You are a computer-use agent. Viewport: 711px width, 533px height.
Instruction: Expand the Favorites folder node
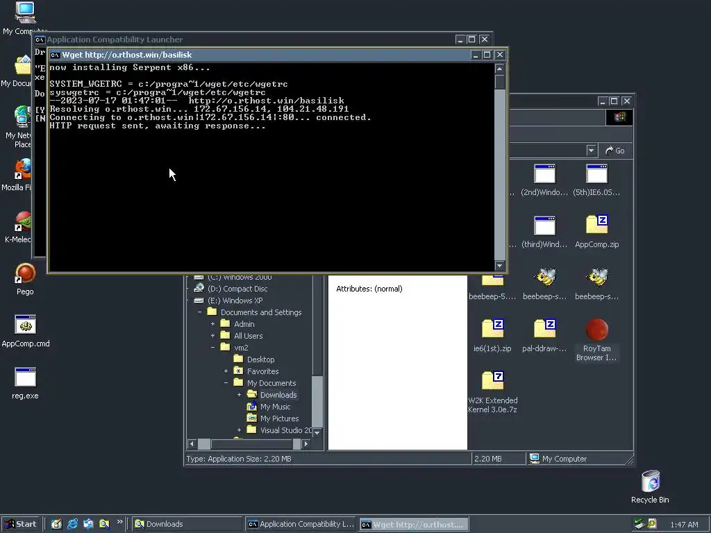pyautogui.click(x=226, y=371)
